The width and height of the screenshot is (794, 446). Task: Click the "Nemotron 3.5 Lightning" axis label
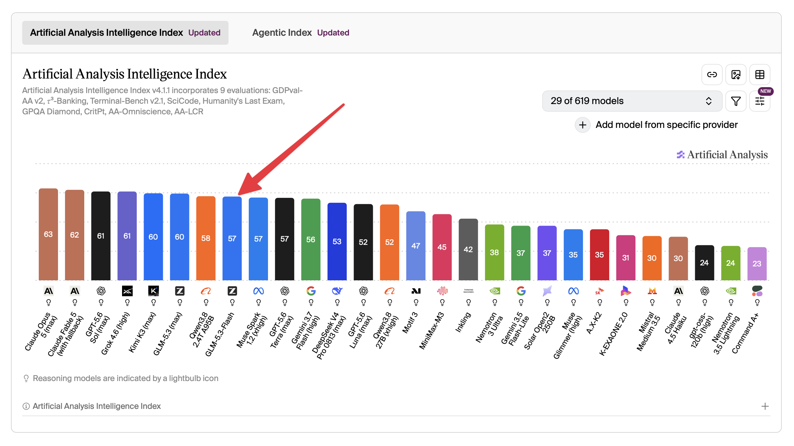[726, 333]
